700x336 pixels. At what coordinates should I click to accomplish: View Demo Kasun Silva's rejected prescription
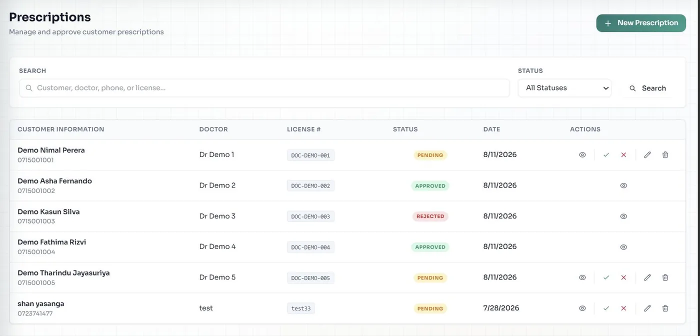click(x=623, y=216)
